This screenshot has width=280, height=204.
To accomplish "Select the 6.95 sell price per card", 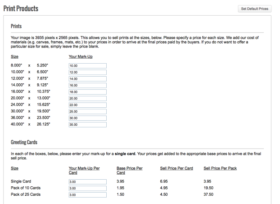I will 164,181.
